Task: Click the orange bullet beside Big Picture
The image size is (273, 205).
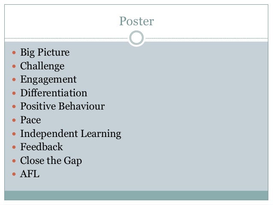Action: [14, 52]
